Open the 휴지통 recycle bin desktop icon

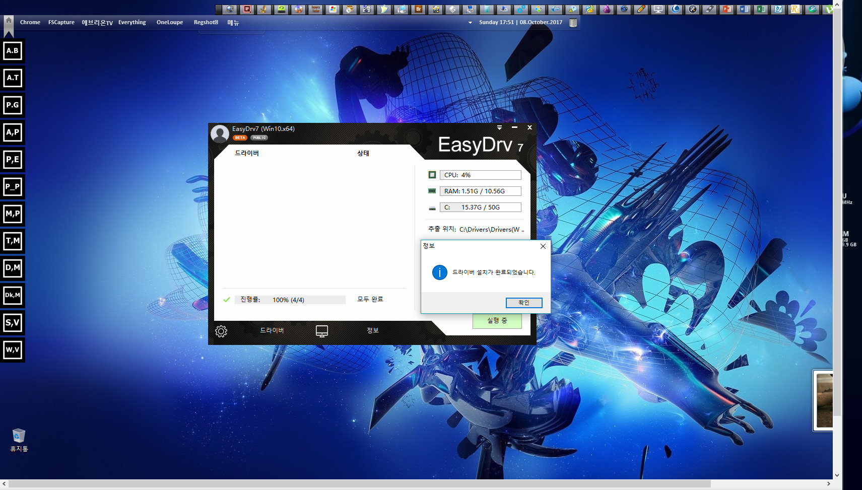pos(19,440)
